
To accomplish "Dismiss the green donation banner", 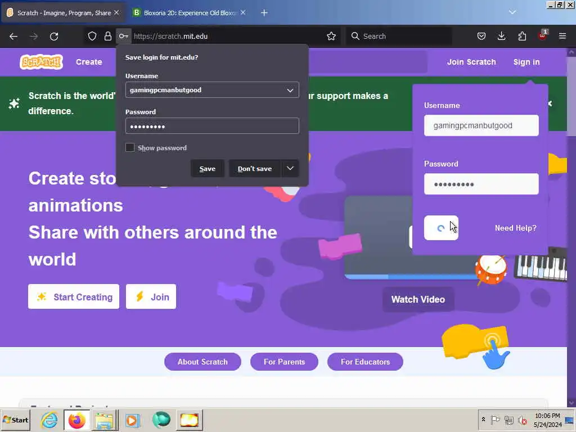I will pyautogui.click(x=550, y=103).
